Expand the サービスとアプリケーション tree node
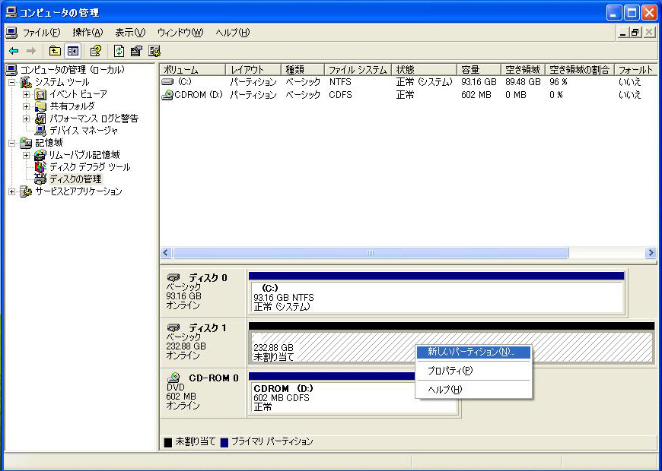 [x=13, y=191]
